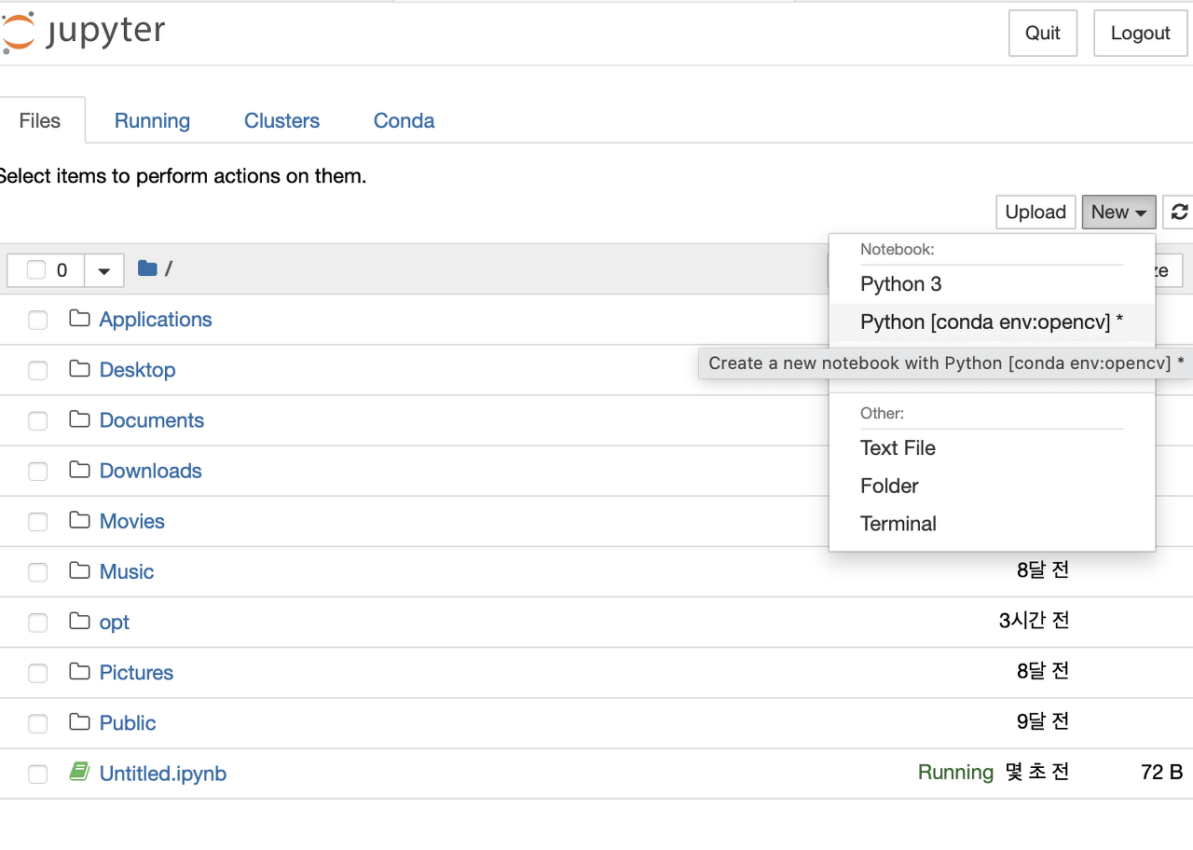The image size is (1193, 850).
Task: Click the Applications folder icon
Action: 79,319
